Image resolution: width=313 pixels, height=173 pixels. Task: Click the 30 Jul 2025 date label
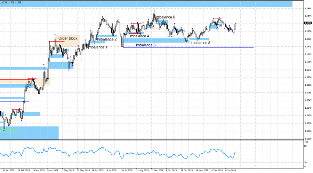tap(127, 171)
